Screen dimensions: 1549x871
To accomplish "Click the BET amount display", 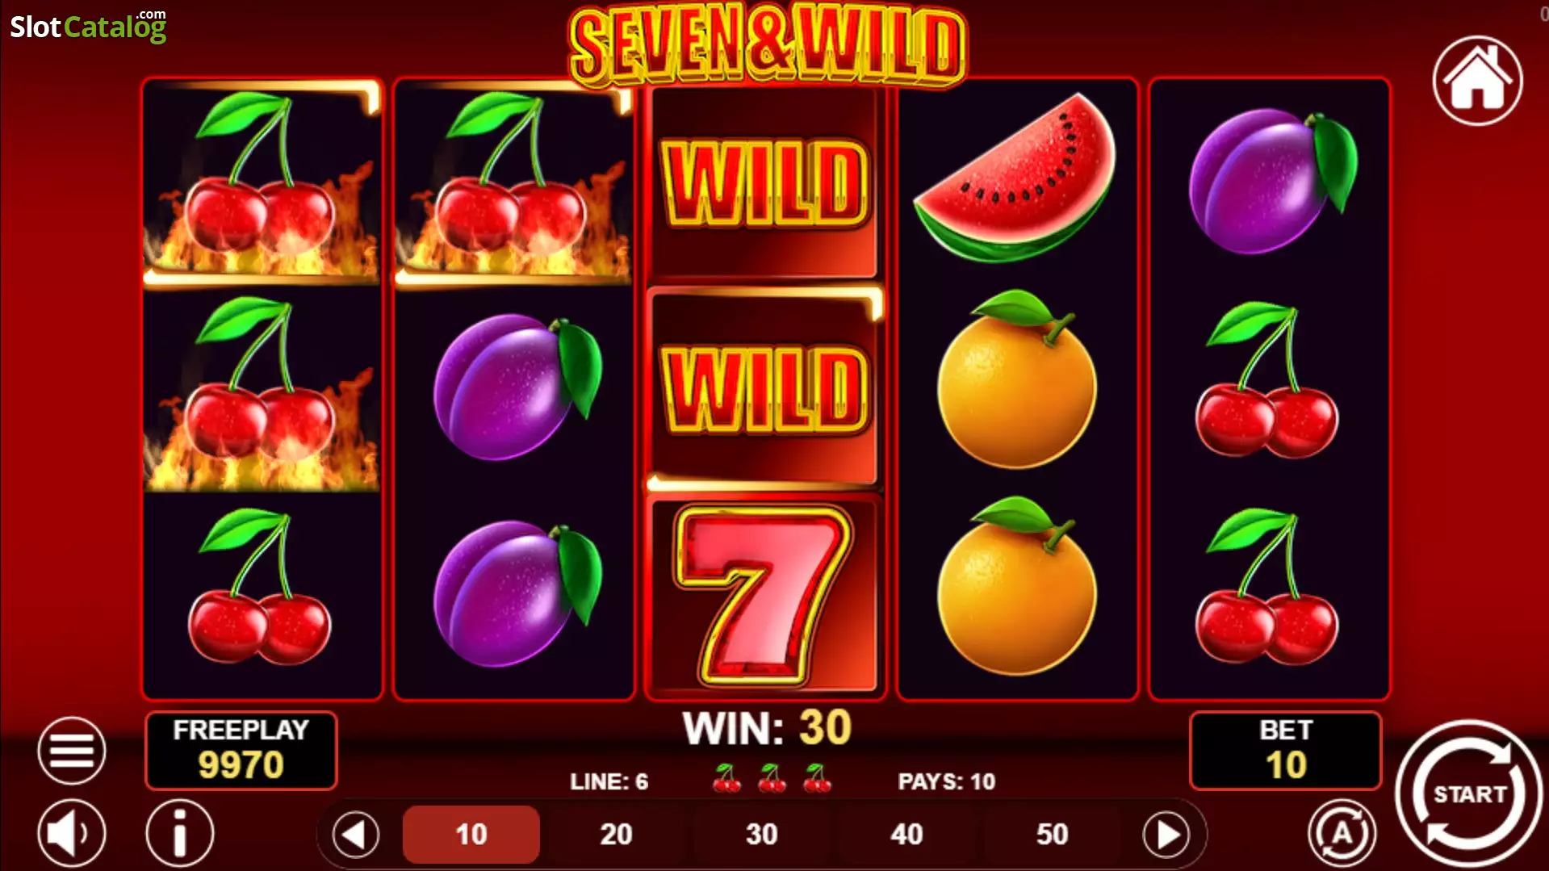I will click(1285, 750).
